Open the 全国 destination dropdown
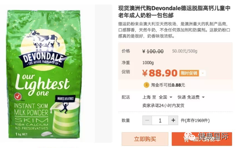236x148 pixels. click(165, 97)
